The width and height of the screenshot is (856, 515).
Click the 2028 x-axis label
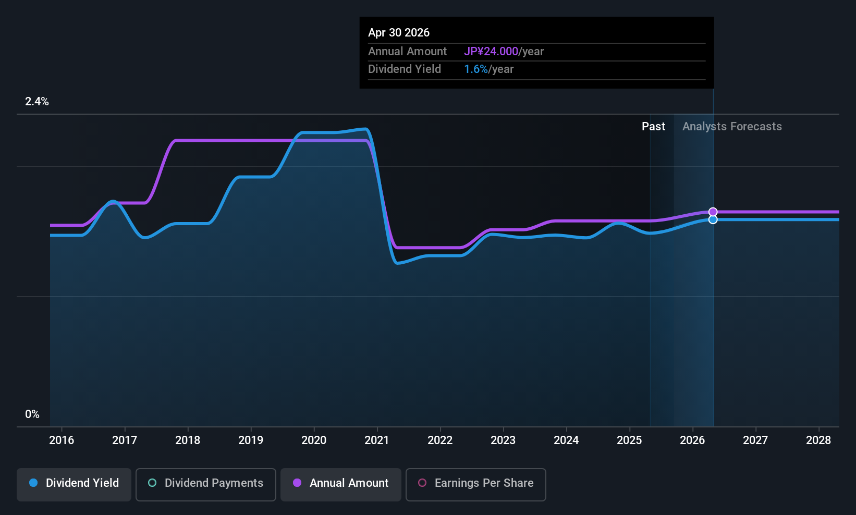point(818,440)
